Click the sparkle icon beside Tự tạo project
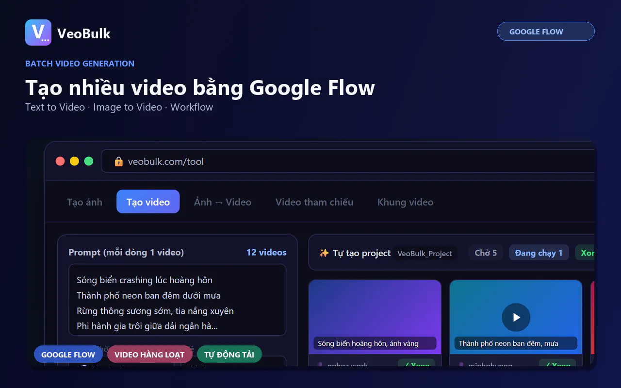621x388 pixels. click(324, 253)
